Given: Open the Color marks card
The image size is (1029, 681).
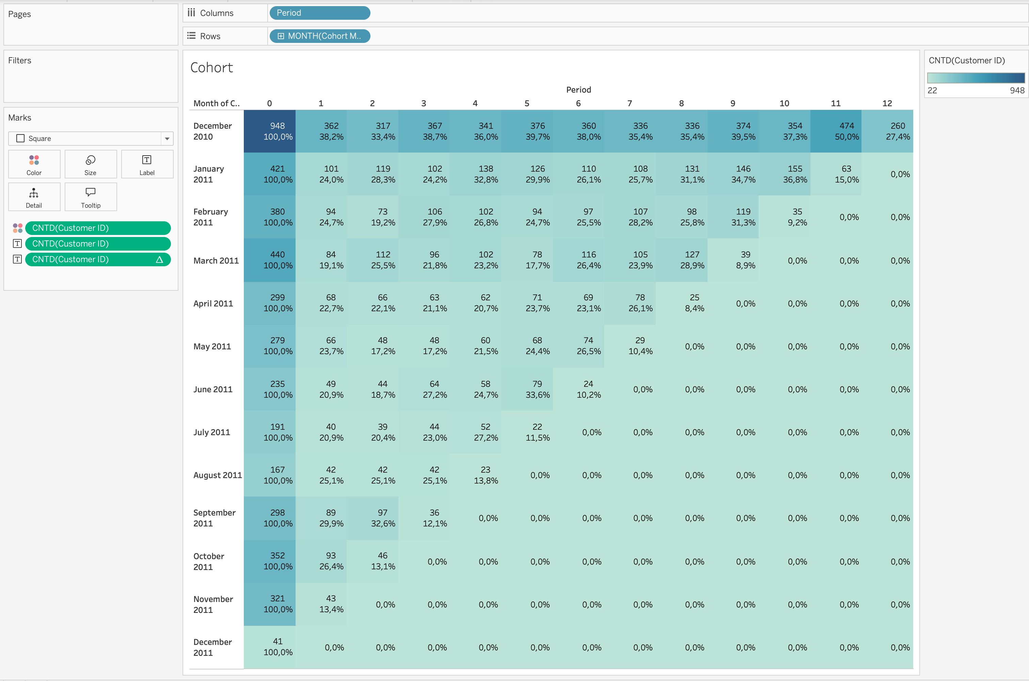Looking at the screenshot, I should [34, 164].
